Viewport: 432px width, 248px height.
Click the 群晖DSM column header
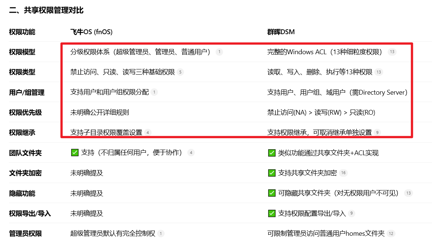coord(281,32)
